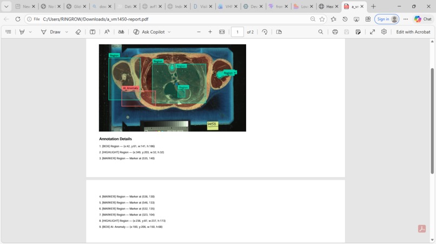Expand the highlight color options arrow
The image size is (436, 244).
pyautogui.click(x=30, y=32)
